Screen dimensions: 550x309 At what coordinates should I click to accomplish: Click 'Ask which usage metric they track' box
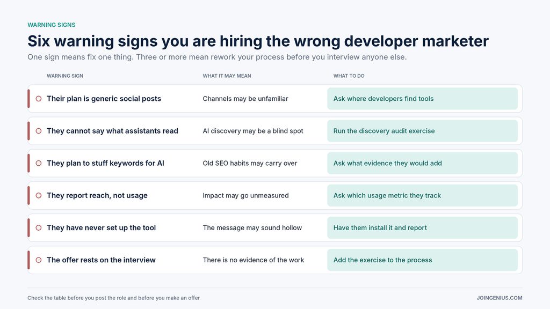pos(422,195)
